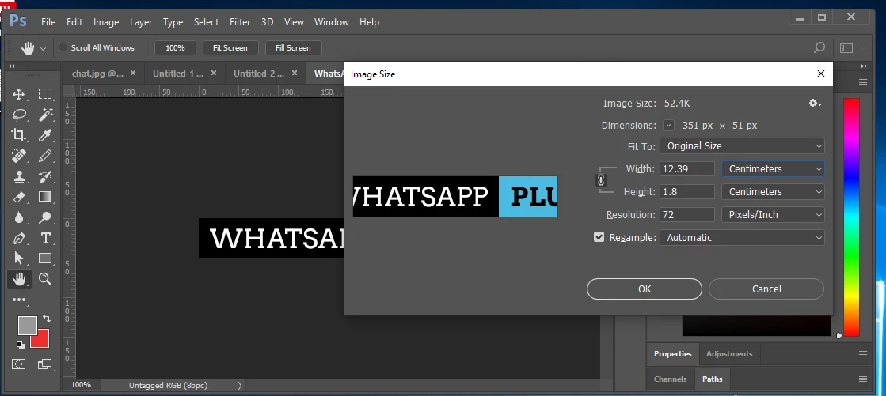This screenshot has height=396, width=886.
Task: Open the Image menu
Action: point(106,22)
